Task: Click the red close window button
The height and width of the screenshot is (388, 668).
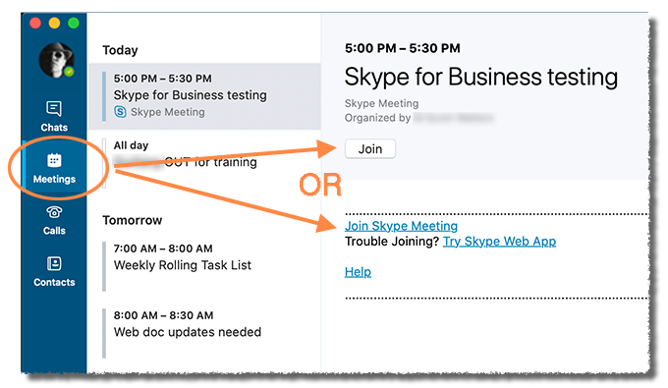Action: [35, 23]
